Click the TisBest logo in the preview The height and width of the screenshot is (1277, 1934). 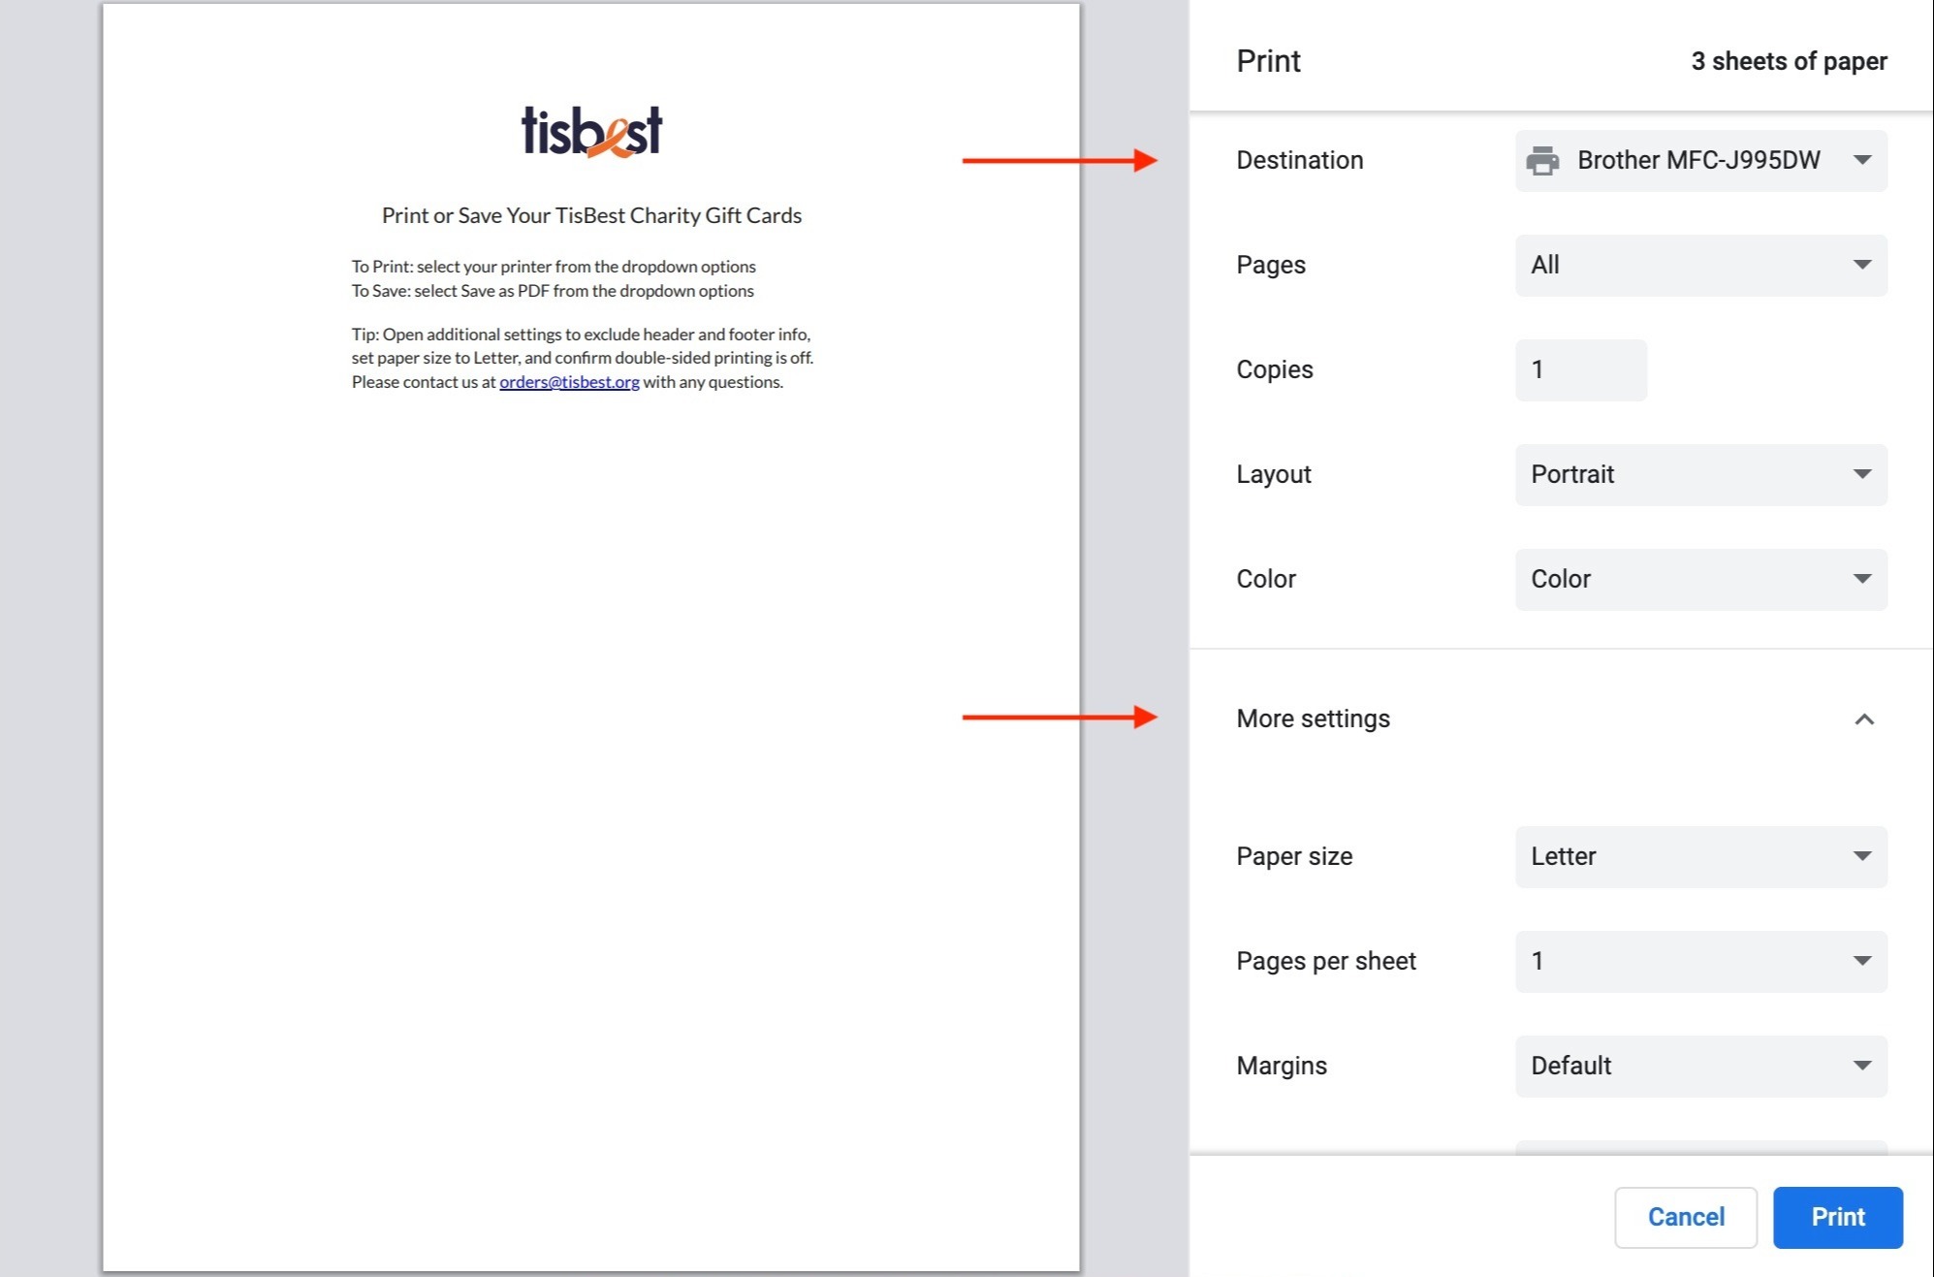pos(591,129)
